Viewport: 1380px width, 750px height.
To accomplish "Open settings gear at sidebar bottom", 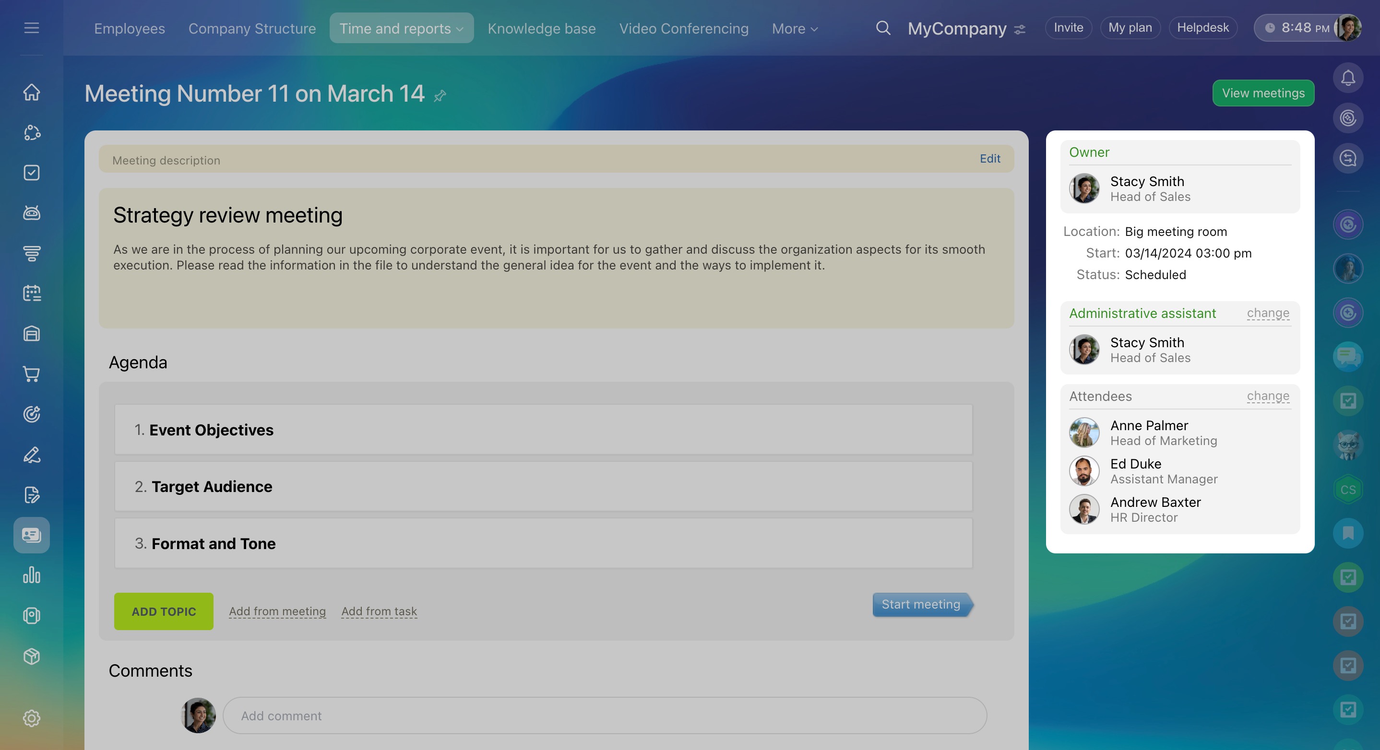I will [32, 718].
